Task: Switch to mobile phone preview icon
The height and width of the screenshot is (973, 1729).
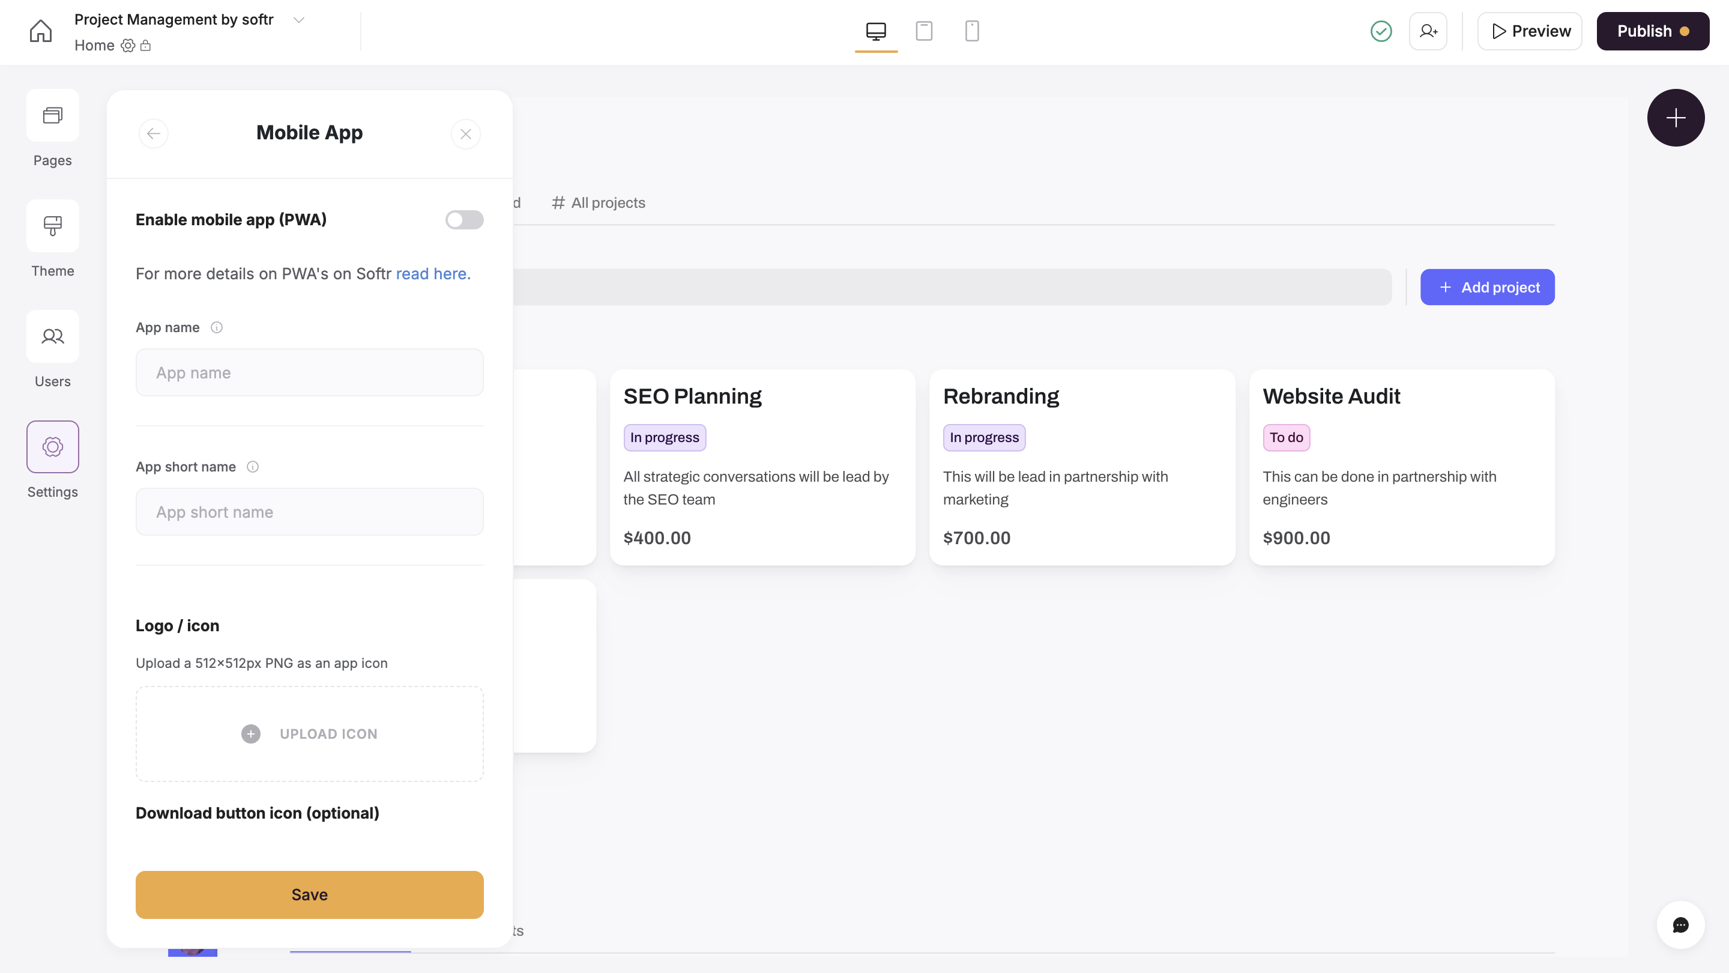Action: pyautogui.click(x=971, y=31)
